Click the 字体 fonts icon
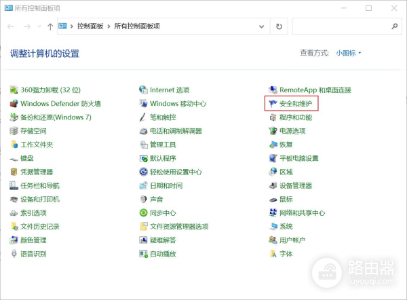Viewport: 407px width, 300px height. pyautogui.click(x=273, y=253)
